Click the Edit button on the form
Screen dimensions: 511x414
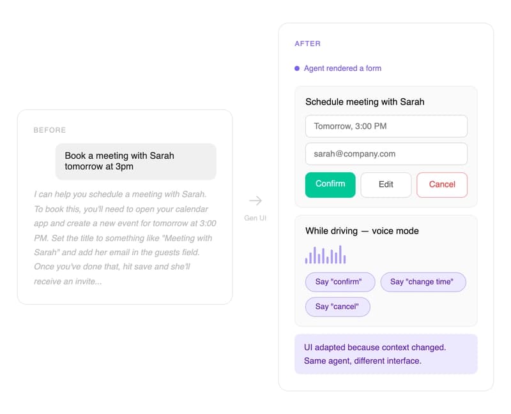tap(386, 185)
